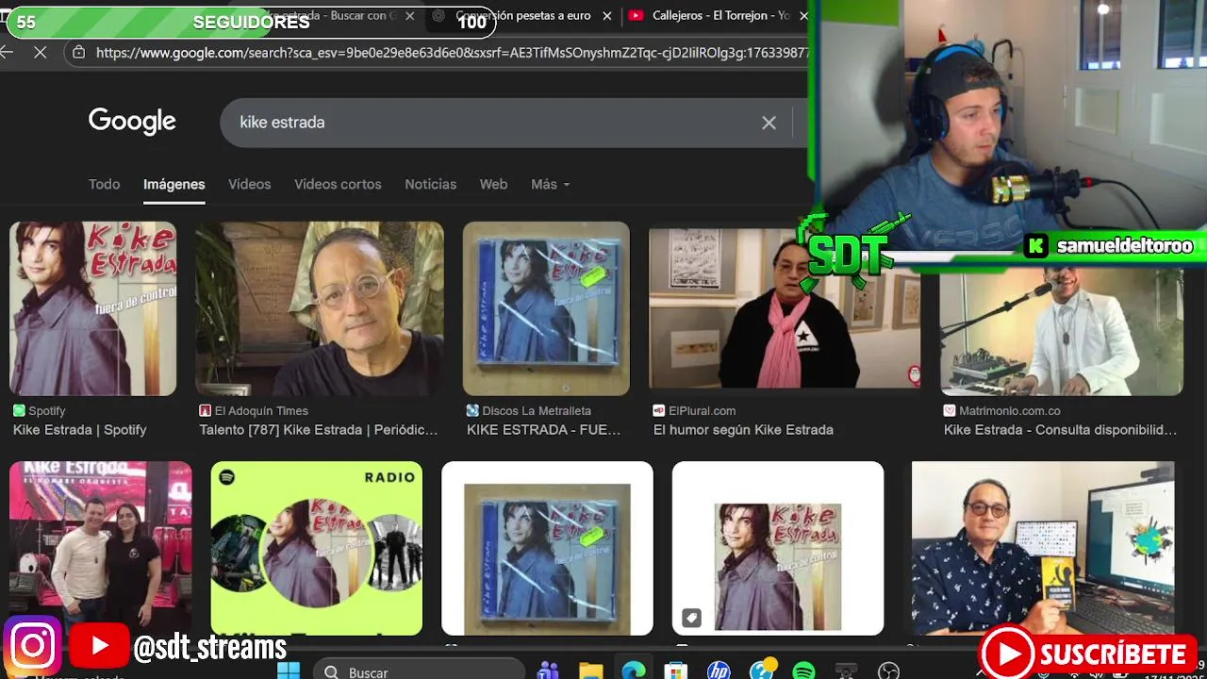Switch to the 'Vídeos' results tab
1207x679 pixels.
(249, 185)
